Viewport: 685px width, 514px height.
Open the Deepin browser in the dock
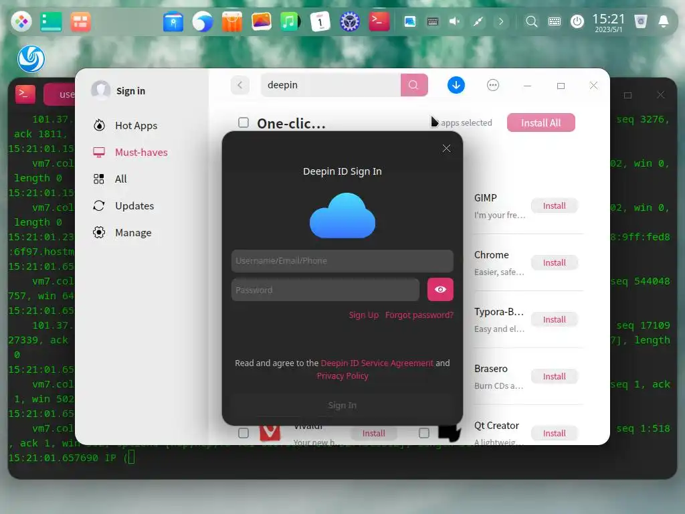(202, 21)
